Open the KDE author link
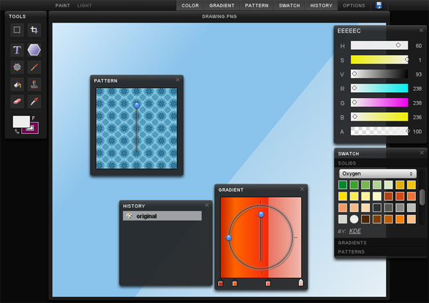The width and height of the screenshot is (429, 303). 355,231
